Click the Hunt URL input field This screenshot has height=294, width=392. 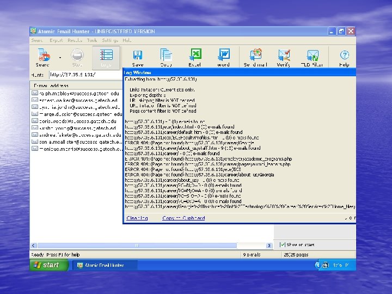(85, 75)
